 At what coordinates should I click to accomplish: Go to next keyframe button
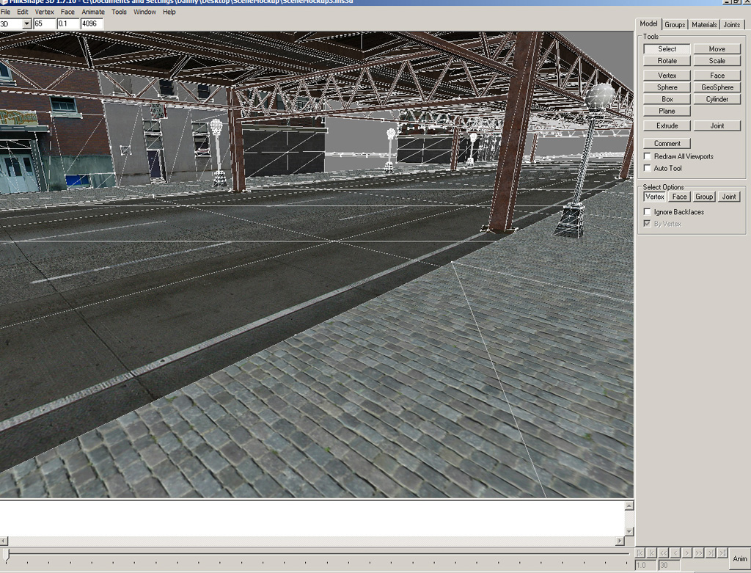pyautogui.click(x=711, y=553)
